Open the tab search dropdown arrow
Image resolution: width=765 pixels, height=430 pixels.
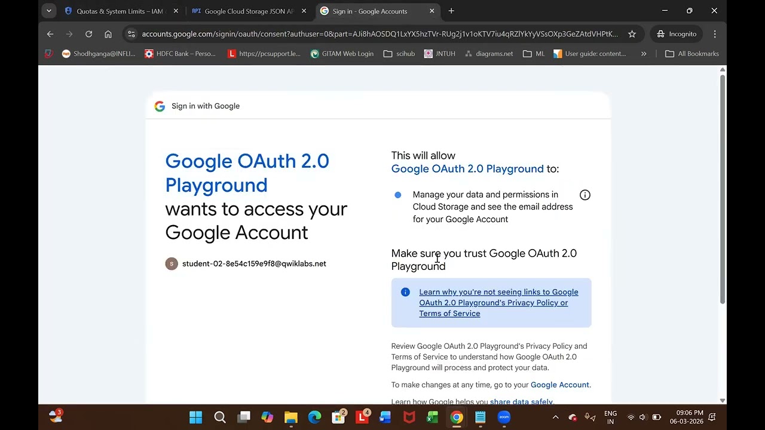(49, 11)
